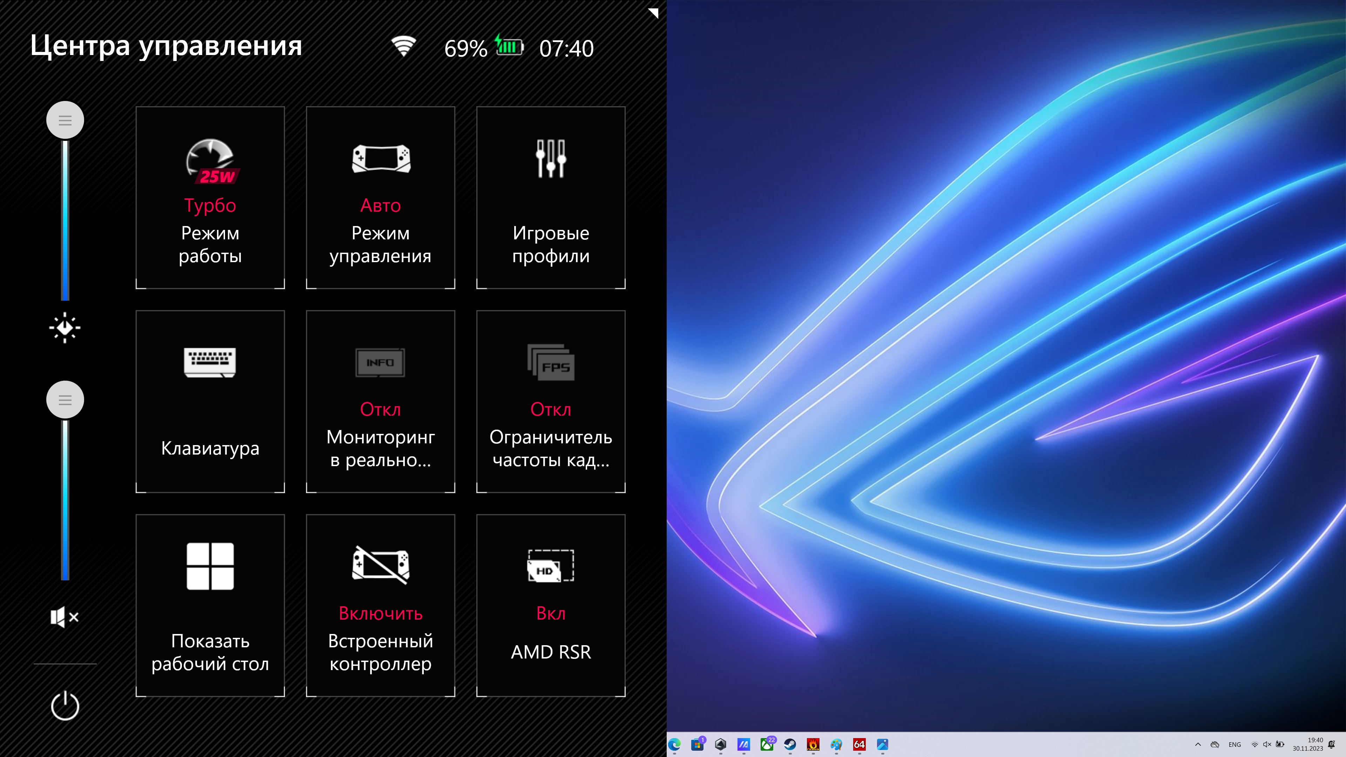Open MyASUS from the taskbar
Screen dimensions: 1346x757
coord(743,744)
